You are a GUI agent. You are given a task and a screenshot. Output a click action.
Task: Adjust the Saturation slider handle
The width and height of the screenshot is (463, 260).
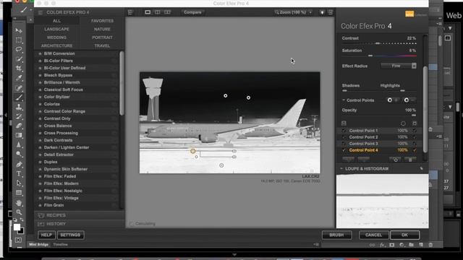click(x=370, y=56)
